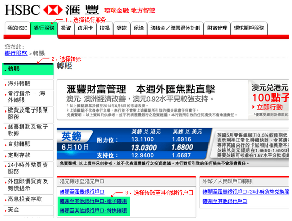
Task: Open 轉賬至其他銀行戶口-電子轉賬 link
Action: click(93, 201)
